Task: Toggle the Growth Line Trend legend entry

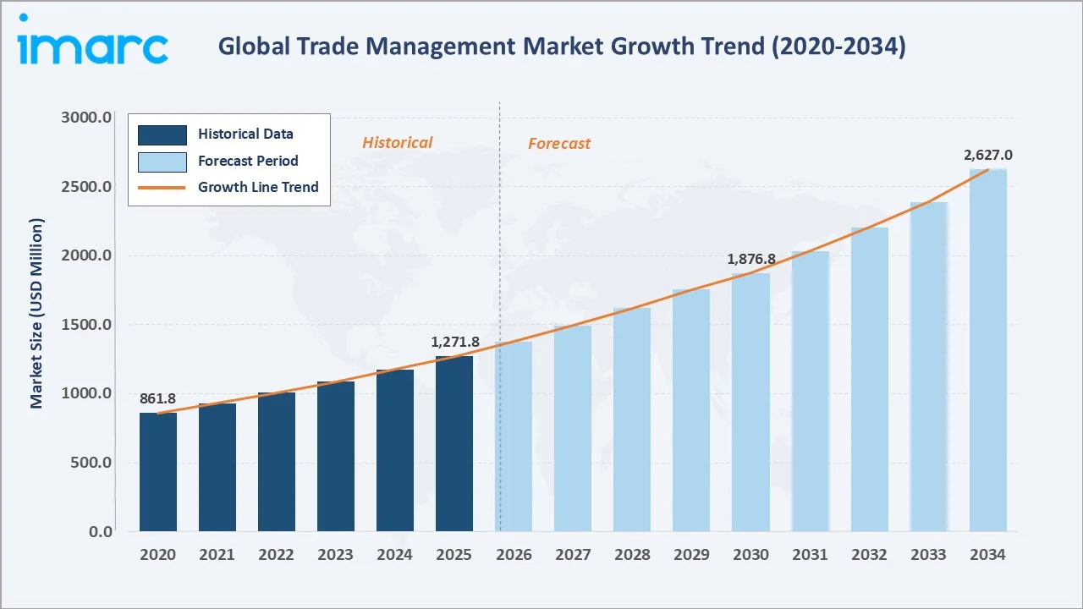Action: [x=256, y=187]
